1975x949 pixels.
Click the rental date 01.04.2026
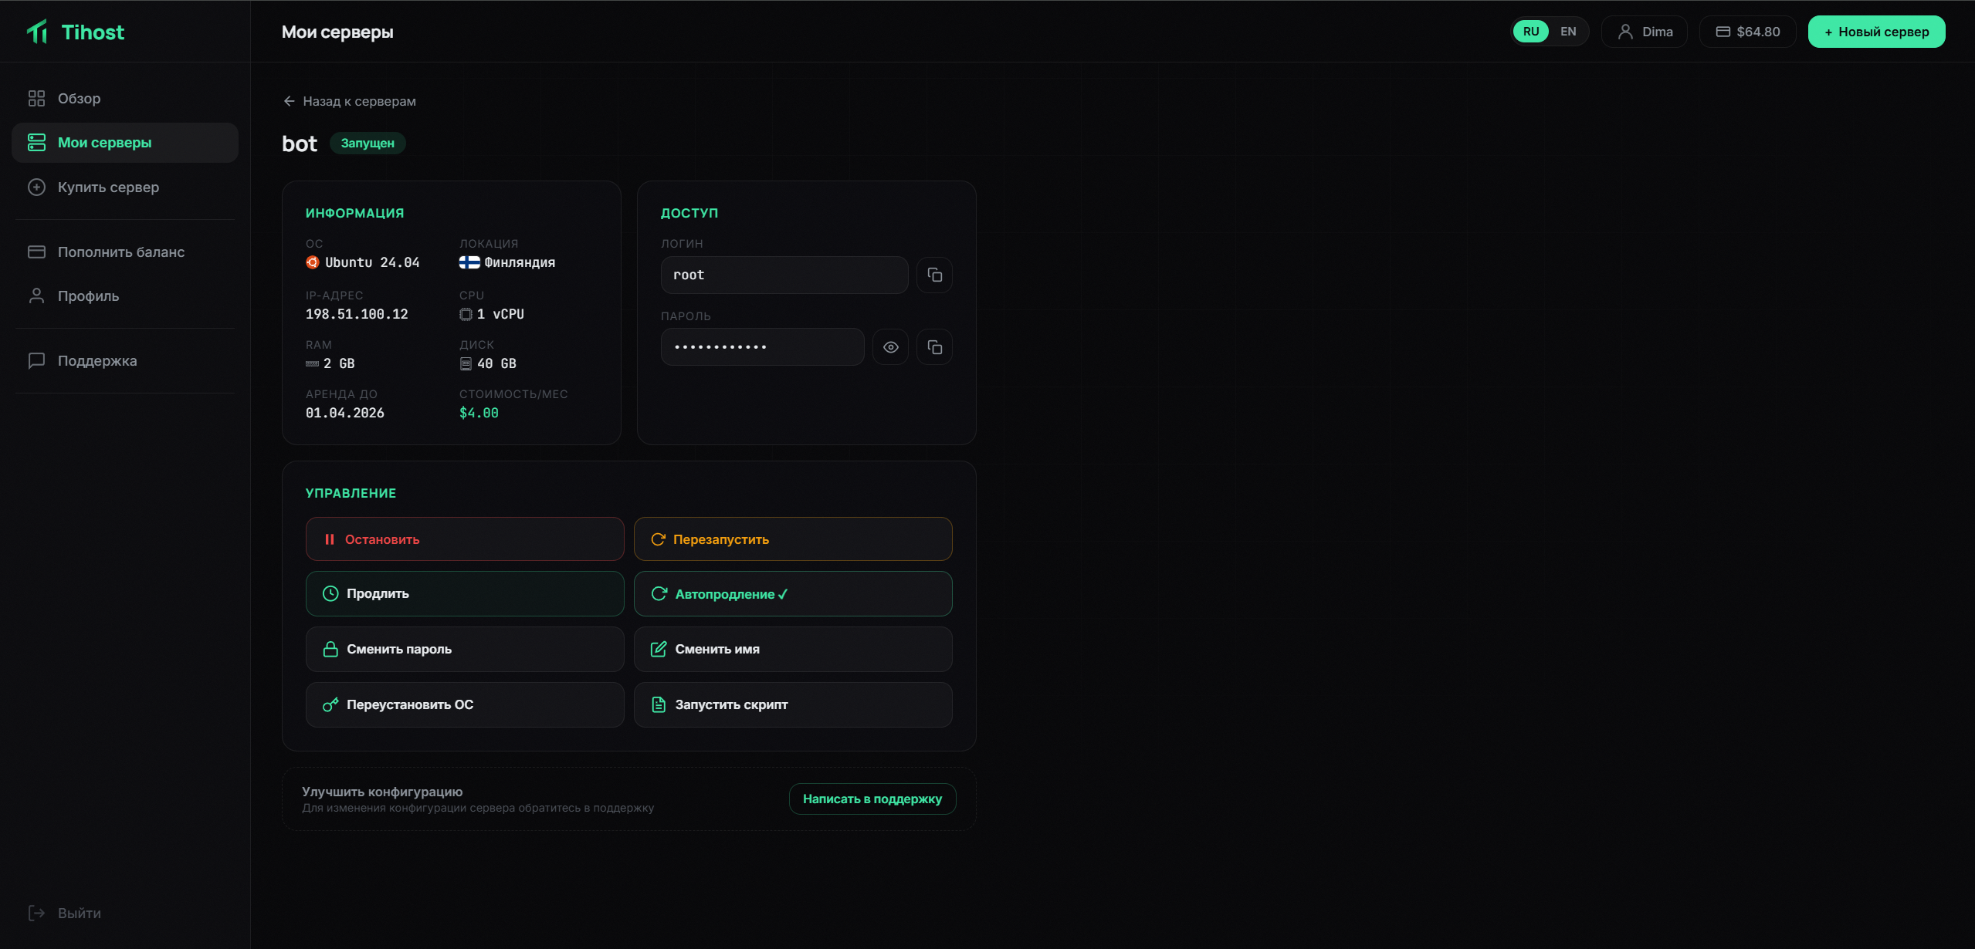[x=345, y=413]
